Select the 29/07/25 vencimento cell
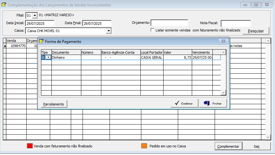The height and width of the screenshot is (155, 275). [x=202, y=57]
